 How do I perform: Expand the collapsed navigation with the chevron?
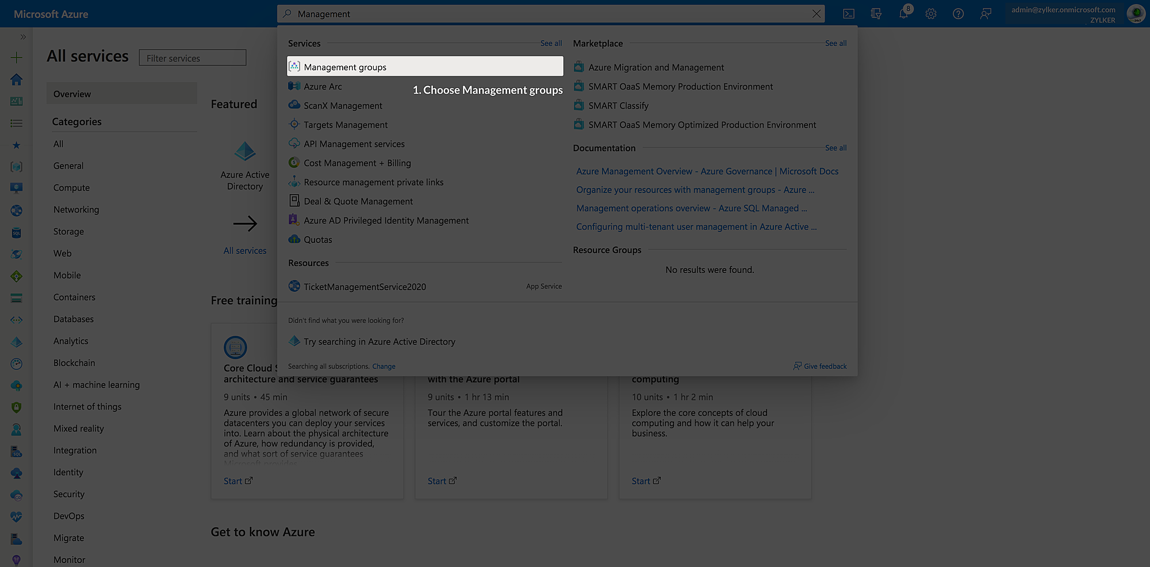pos(24,36)
